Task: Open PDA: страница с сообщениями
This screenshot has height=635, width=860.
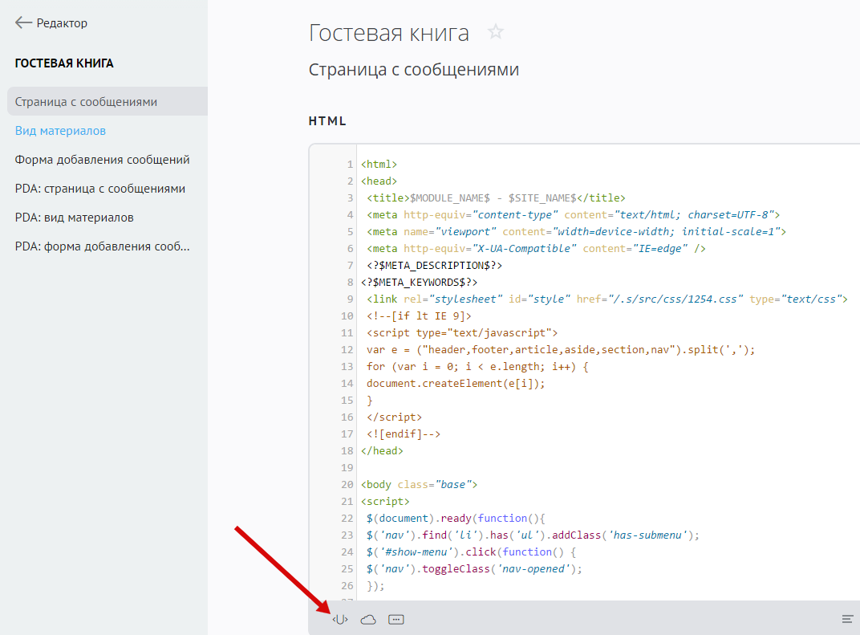Action: tap(99, 189)
